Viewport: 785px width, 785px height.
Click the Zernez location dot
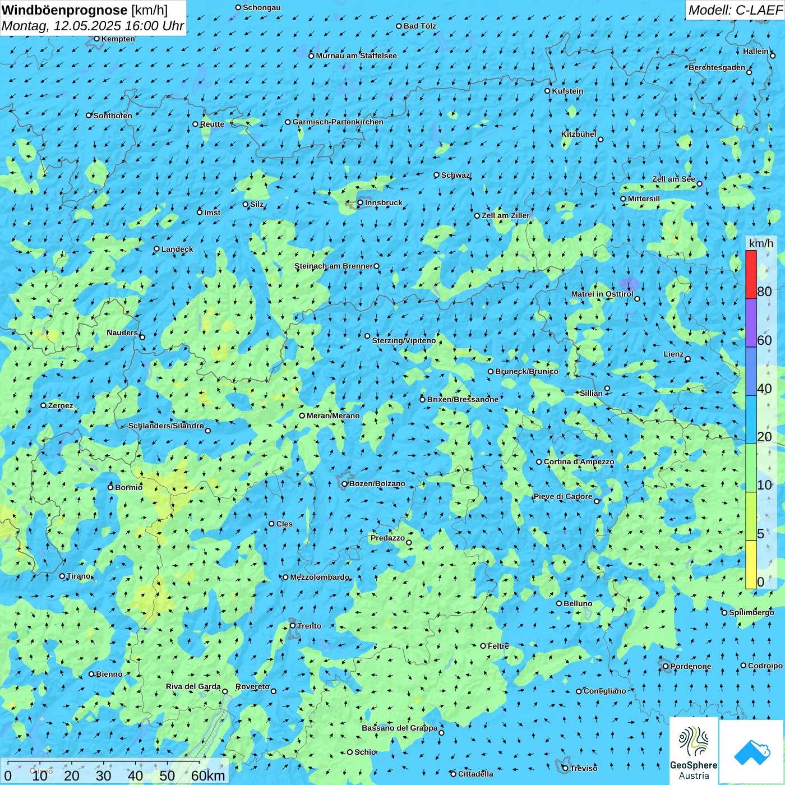(x=43, y=405)
